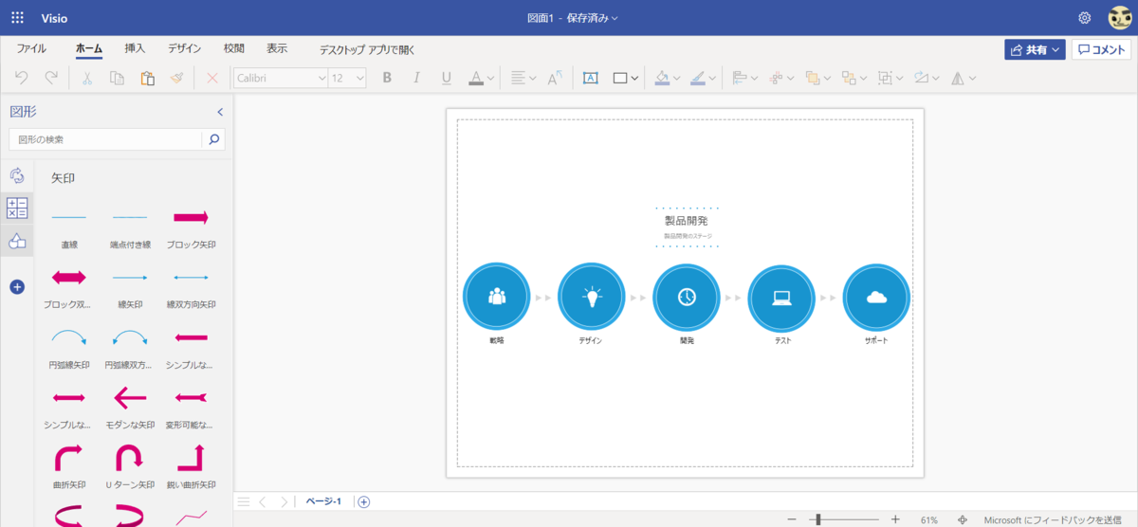Select the format painter brush

pyautogui.click(x=176, y=79)
